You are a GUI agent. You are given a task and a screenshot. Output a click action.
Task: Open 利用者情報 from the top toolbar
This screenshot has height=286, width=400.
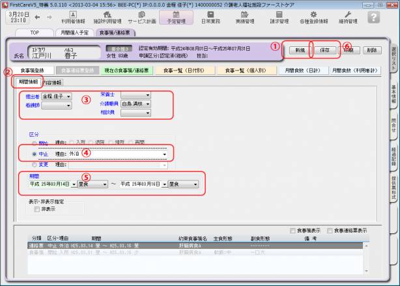[x=72, y=18]
